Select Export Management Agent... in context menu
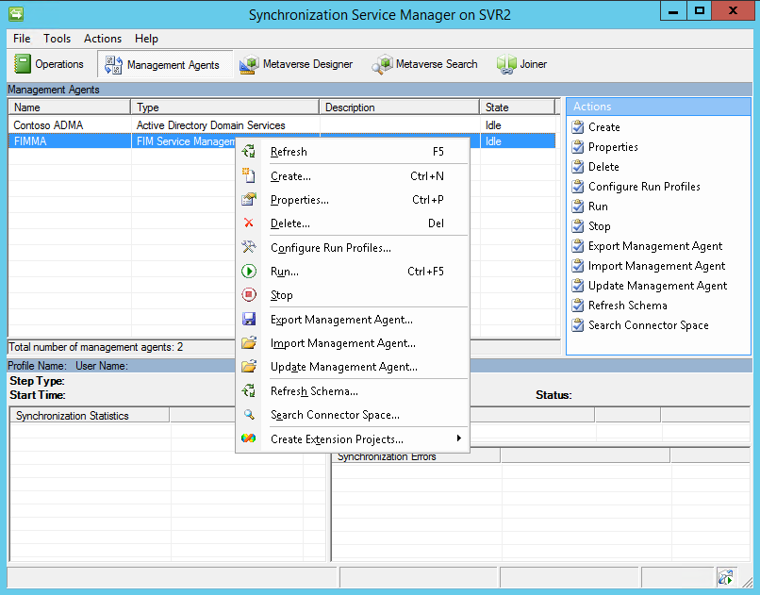 pos(353,320)
